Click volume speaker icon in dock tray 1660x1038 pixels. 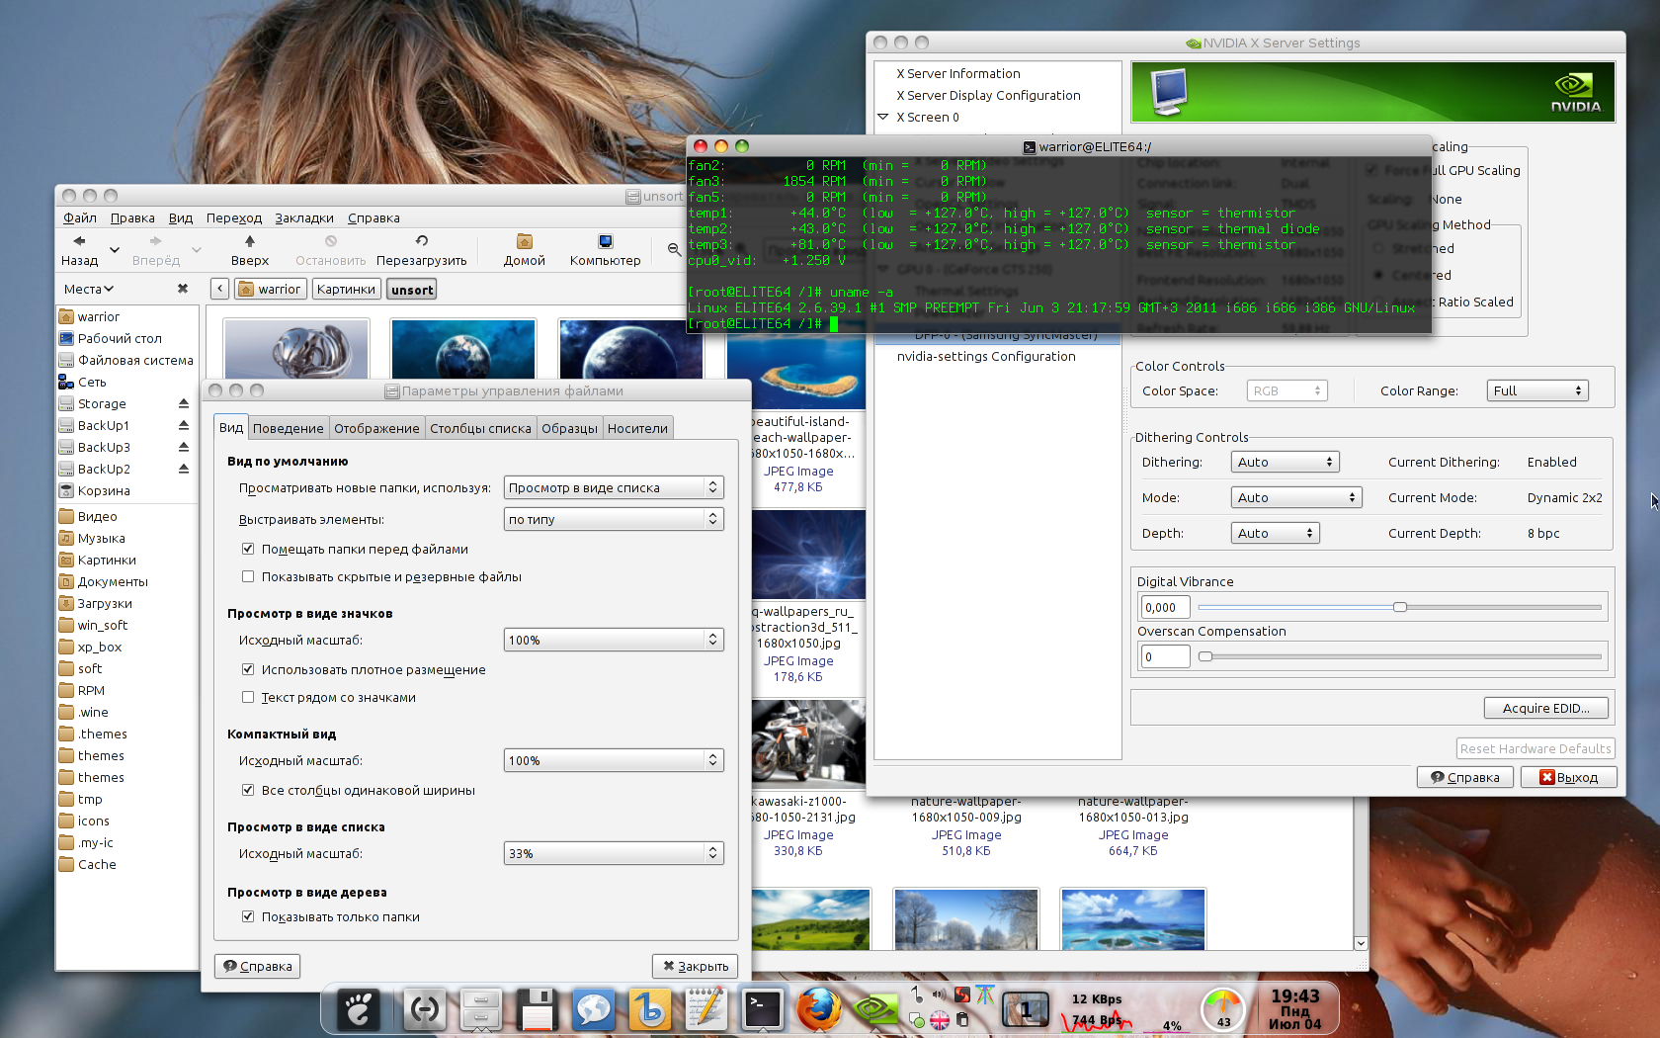pyautogui.click(x=939, y=995)
